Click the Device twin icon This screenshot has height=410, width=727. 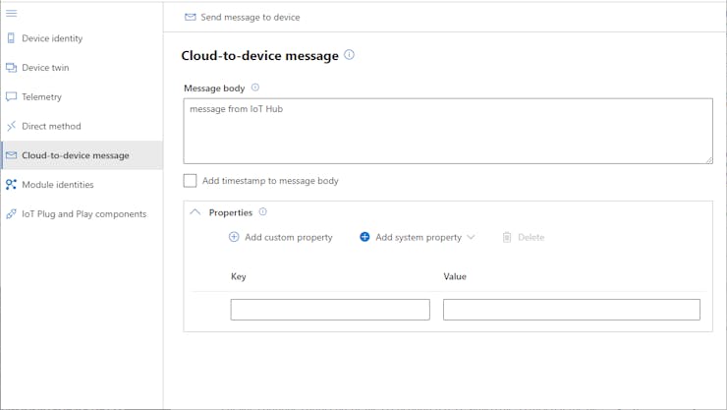click(x=11, y=68)
